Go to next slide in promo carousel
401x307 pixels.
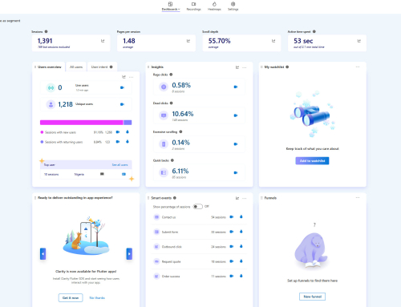point(129,254)
